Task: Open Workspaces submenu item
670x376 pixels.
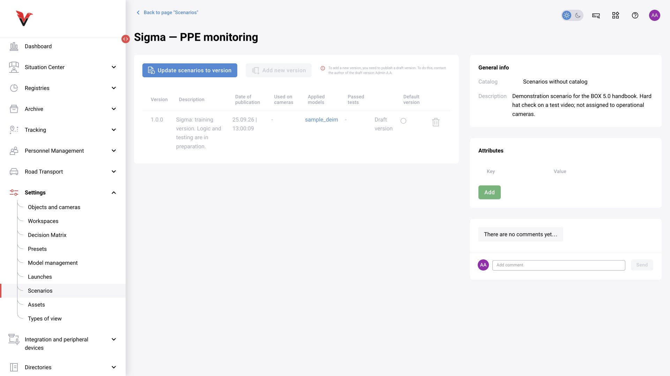Action: [43, 221]
